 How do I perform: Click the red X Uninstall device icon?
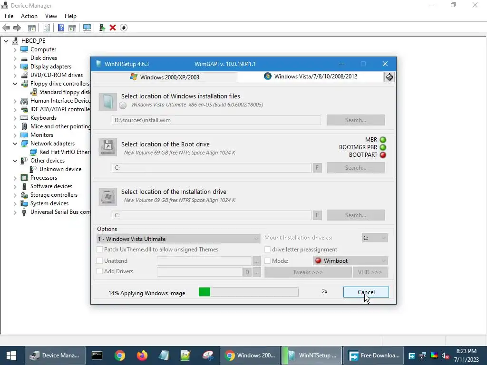[113, 28]
